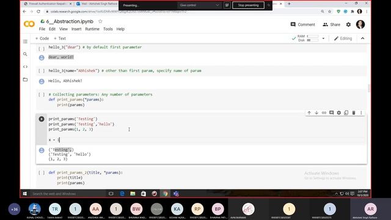391x220 pixels.
Task: Click the notebook vertical scrollbar
Action: pyautogui.click(x=369, y=88)
